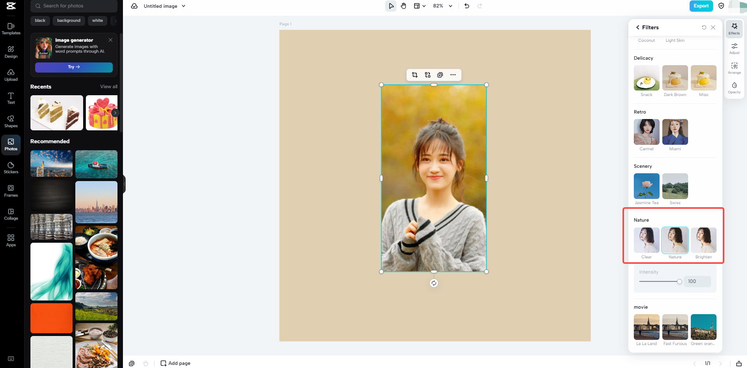Screen dimensions: 747x368
Task: Click the Replace image icon in floating toolbar
Action: [427, 75]
